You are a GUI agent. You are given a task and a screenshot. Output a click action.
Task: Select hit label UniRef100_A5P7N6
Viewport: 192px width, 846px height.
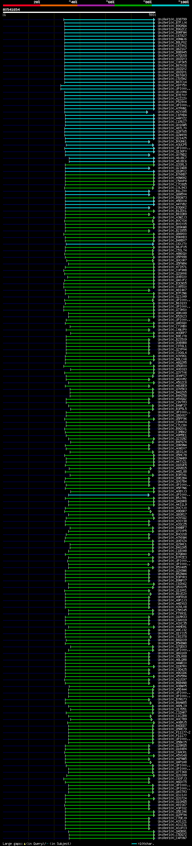click(172, 488)
